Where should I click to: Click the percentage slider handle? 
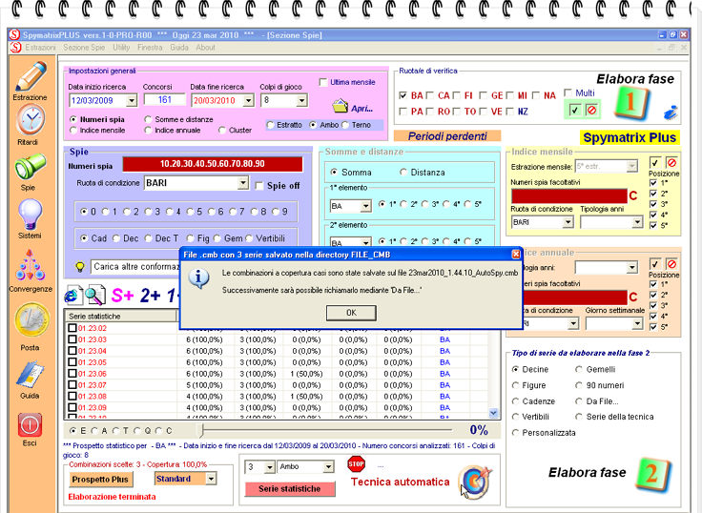201,431
